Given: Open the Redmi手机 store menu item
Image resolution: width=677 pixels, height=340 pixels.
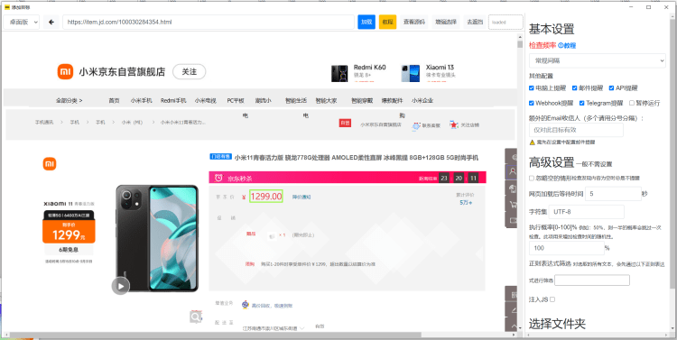Looking at the screenshot, I should click(x=173, y=100).
